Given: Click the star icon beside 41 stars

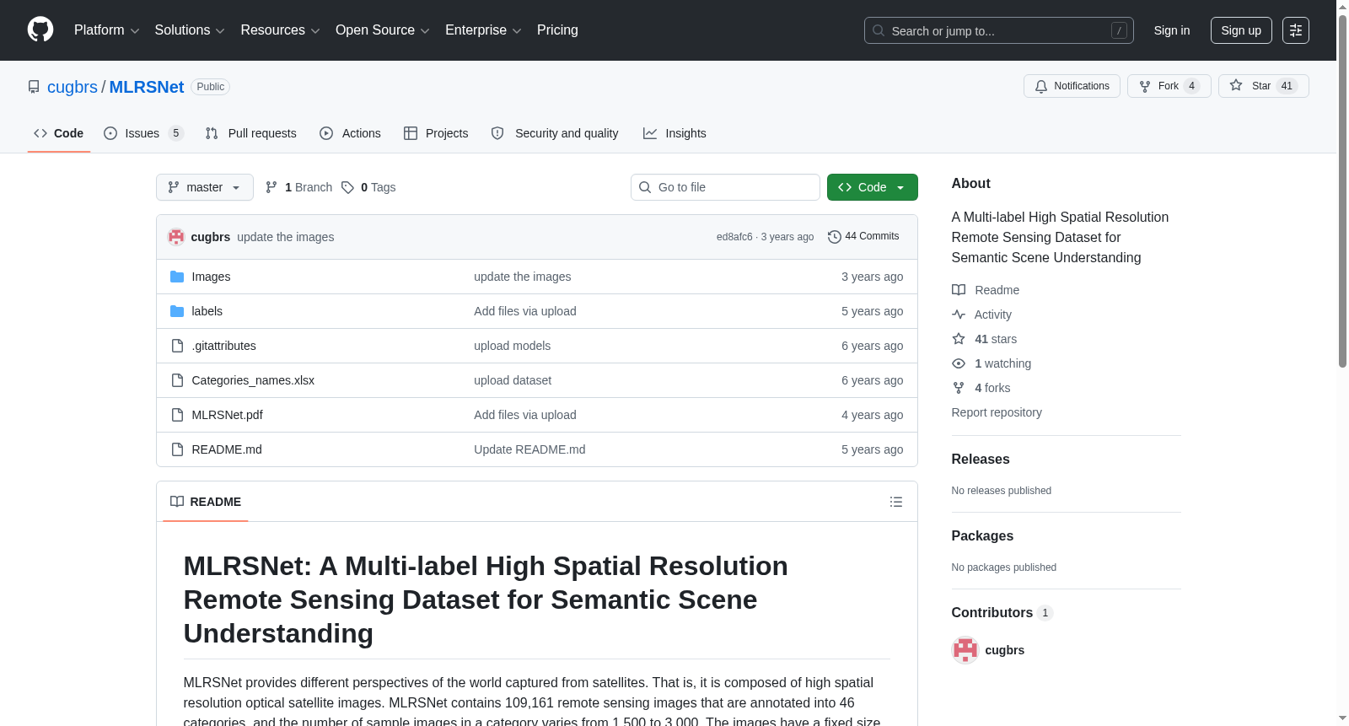Looking at the screenshot, I should coord(959,339).
